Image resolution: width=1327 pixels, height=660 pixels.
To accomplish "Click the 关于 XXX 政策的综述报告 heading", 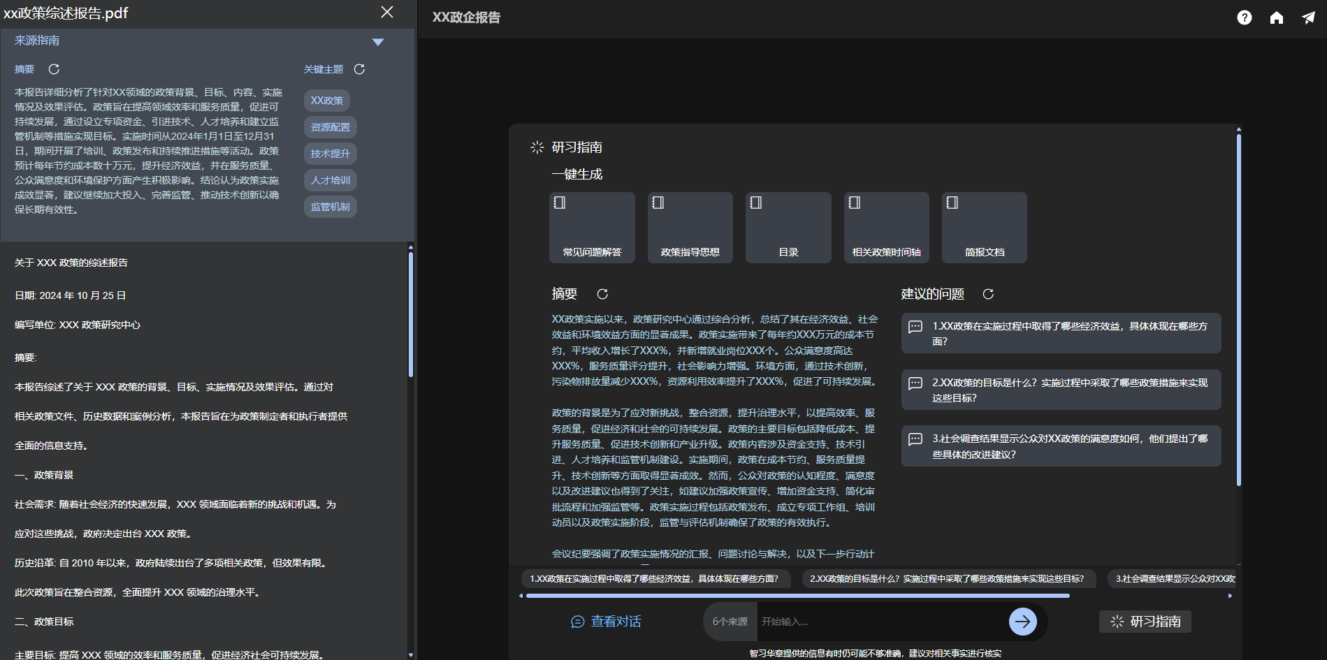I will click(x=71, y=263).
